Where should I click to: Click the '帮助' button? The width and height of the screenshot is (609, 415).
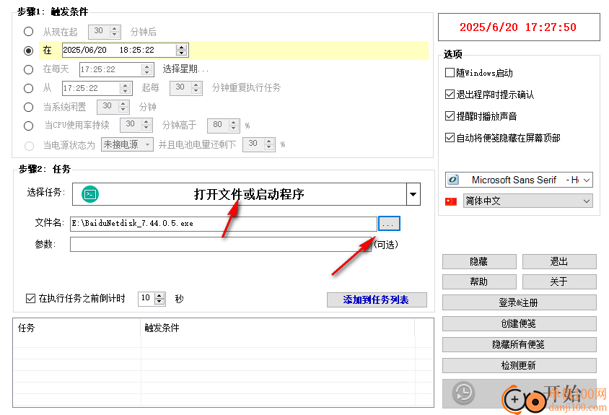pos(479,281)
